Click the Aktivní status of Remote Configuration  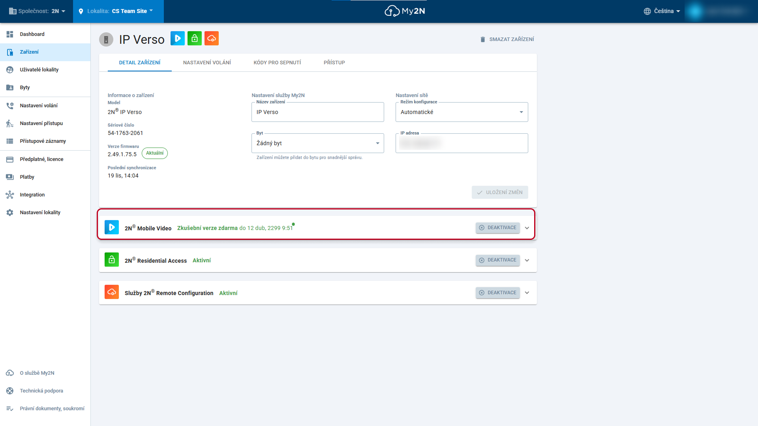[228, 293]
